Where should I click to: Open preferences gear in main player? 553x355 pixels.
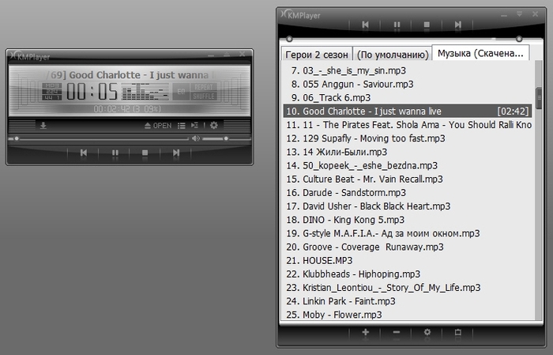[x=214, y=125]
